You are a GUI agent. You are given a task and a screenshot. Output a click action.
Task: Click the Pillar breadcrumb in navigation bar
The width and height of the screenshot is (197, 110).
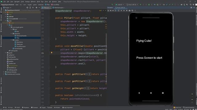pyautogui.click(x=47, y=5)
